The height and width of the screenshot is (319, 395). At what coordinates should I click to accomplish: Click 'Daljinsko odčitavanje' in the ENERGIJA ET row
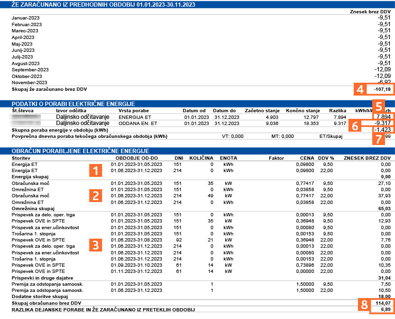pos(83,117)
